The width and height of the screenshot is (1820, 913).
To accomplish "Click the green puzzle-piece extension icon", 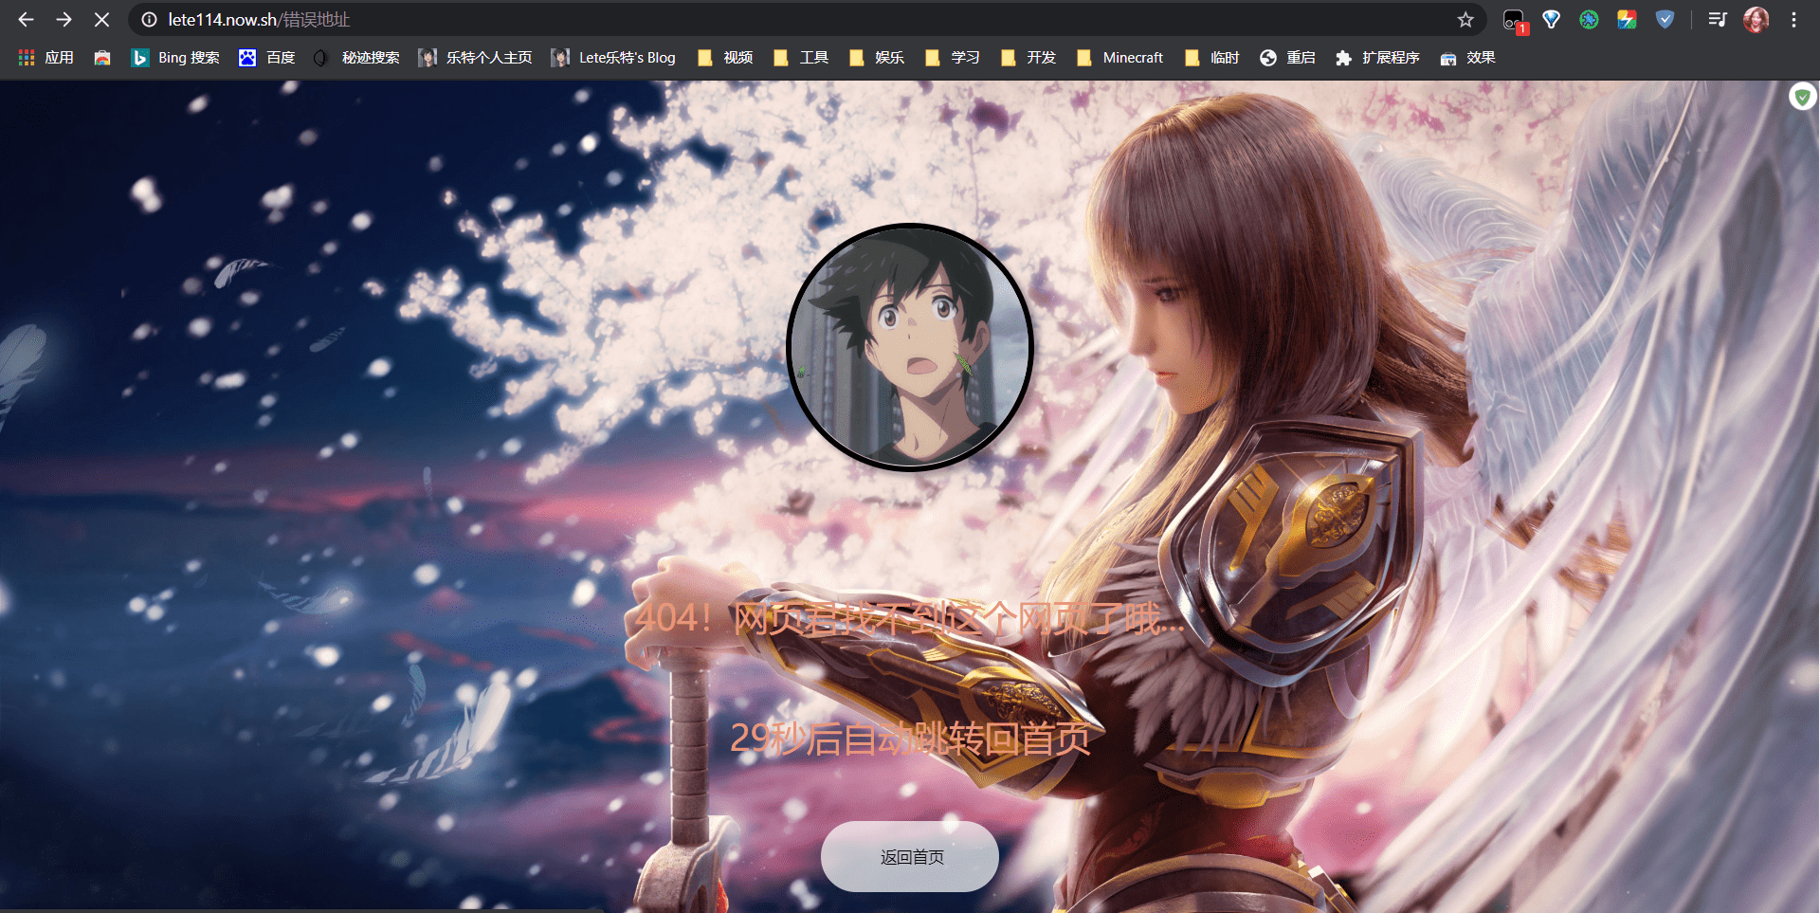I will click(x=1589, y=20).
